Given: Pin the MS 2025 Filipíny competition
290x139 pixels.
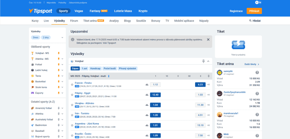Looking at the screenshot, I should pyautogui.click(x=209, y=76).
